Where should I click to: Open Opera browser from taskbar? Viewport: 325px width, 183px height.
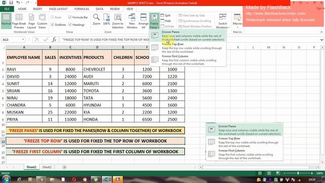coord(74,179)
